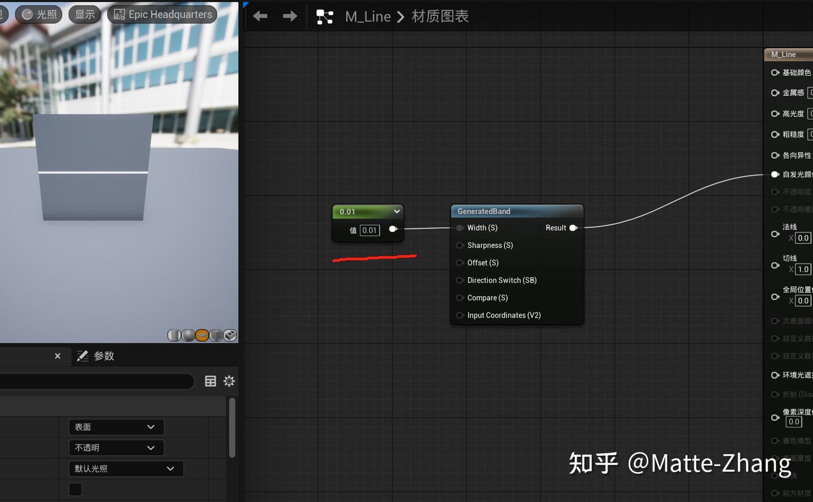Switch to the 参数 tab

click(x=95, y=356)
